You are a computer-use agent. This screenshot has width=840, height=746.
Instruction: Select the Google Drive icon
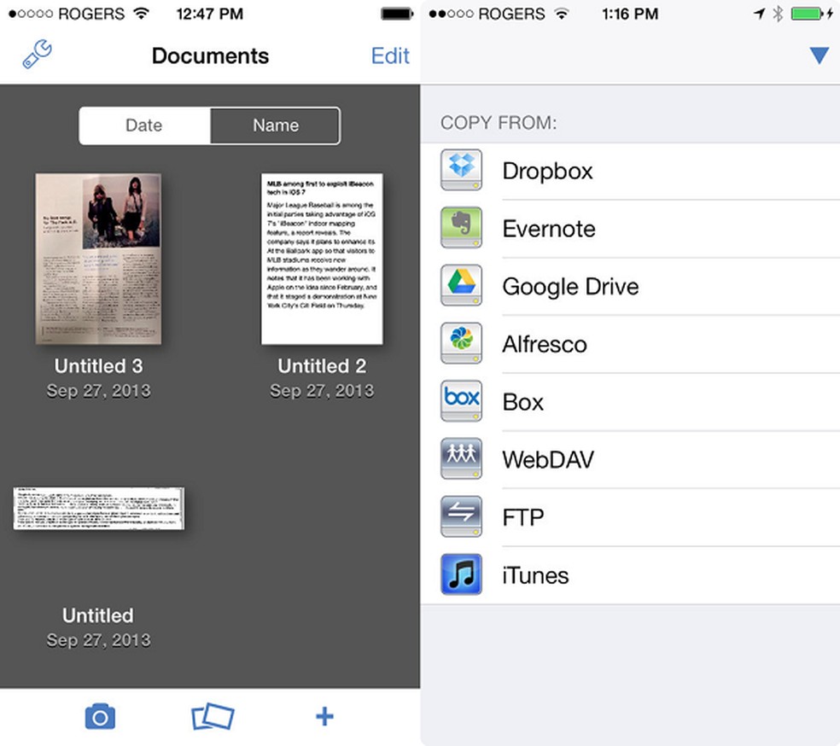click(x=461, y=285)
